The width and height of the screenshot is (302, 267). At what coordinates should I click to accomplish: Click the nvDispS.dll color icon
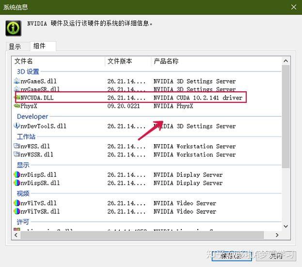[17, 175]
